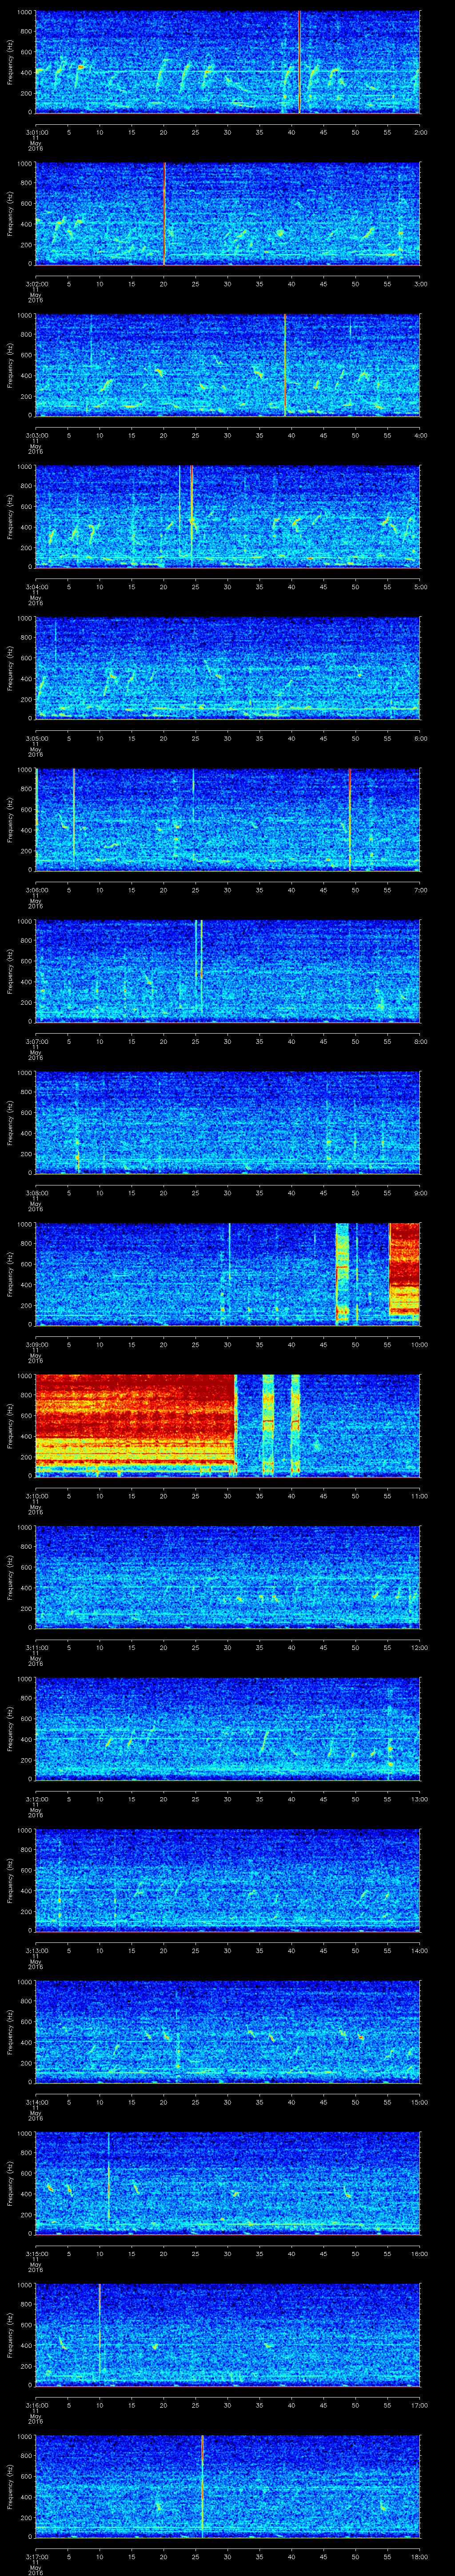Image resolution: width=455 pixels, height=2576 pixels.
Task: Click the red vertical spike in the 3:03:00 panel
Action: (285, 365)
